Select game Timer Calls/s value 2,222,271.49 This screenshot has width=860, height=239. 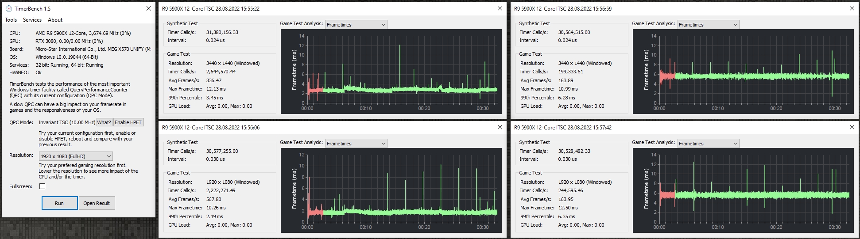[221, 190]
